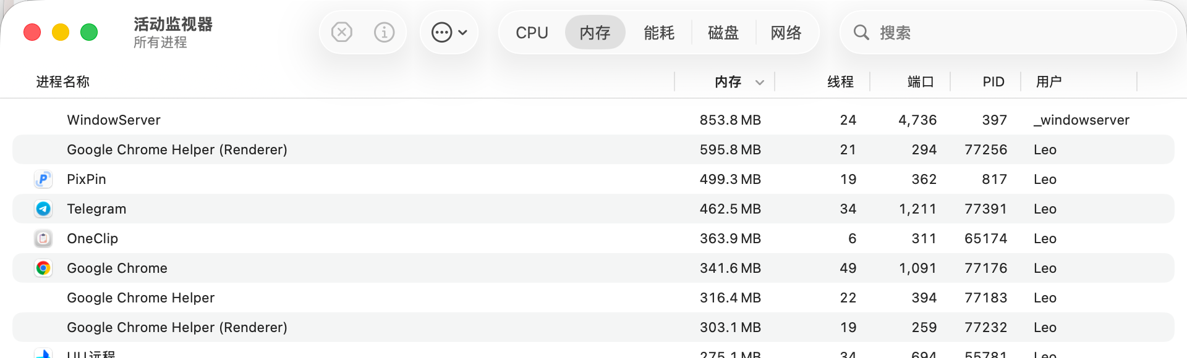The width and height of the screenshot is (1187, 358).
Task: Select the Telegram app icon
Action: (43, 209)
